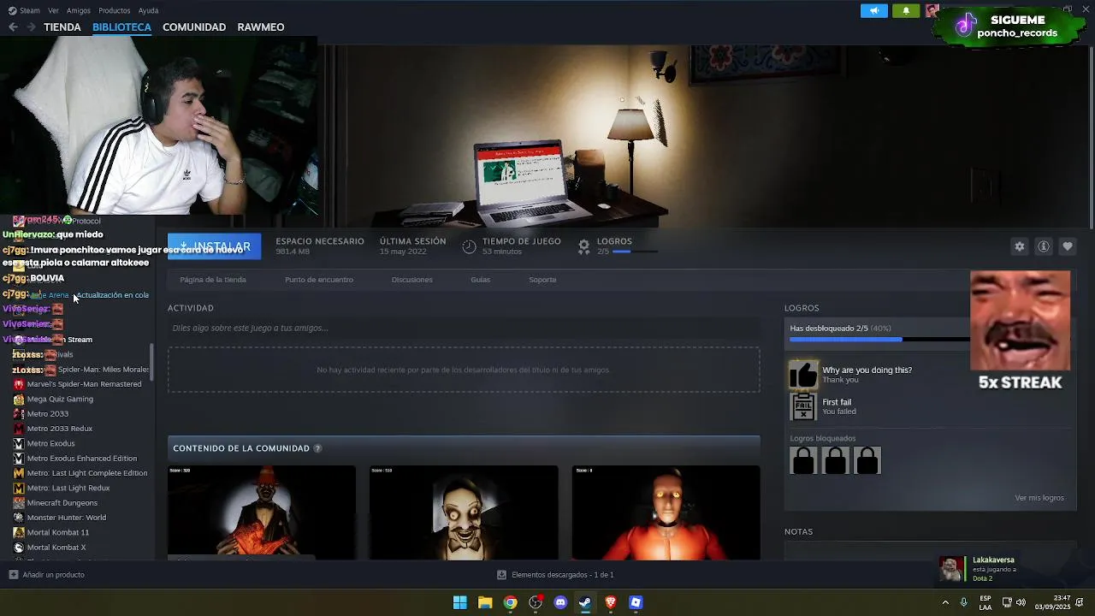Open the Amigos menu
The height and width of the screenshot is (616, 1095).
[79, 11]
